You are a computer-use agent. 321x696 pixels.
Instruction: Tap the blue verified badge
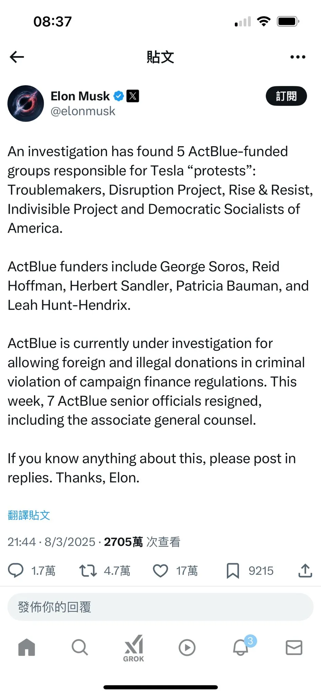(x=118, y=96)
